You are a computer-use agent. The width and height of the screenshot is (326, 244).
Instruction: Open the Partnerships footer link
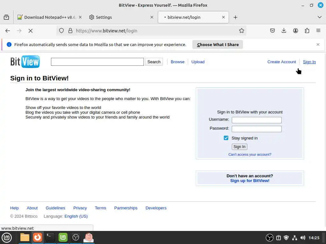(126, 208)
